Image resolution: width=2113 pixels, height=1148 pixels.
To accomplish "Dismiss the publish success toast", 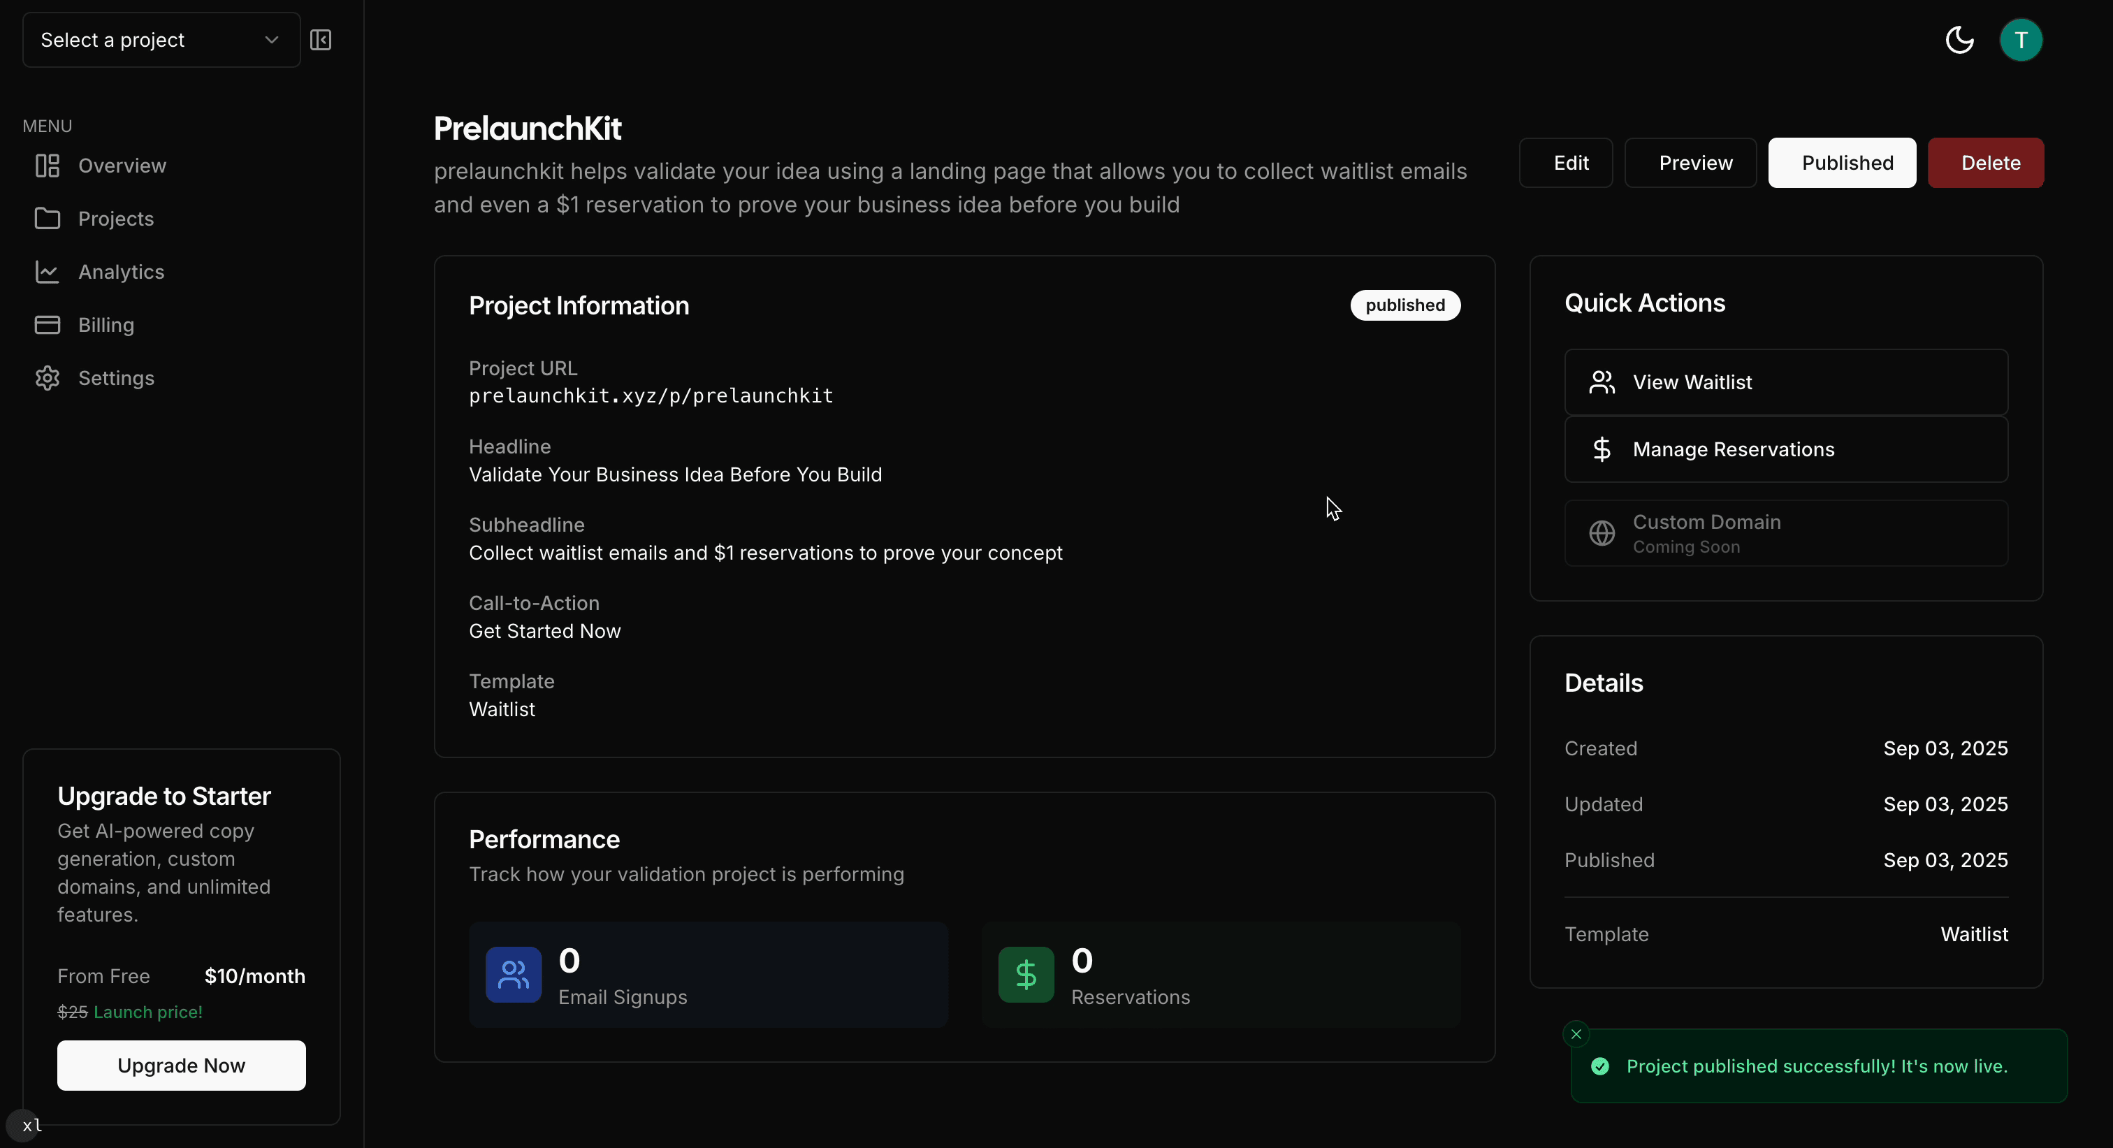I will point(1576,1033).
